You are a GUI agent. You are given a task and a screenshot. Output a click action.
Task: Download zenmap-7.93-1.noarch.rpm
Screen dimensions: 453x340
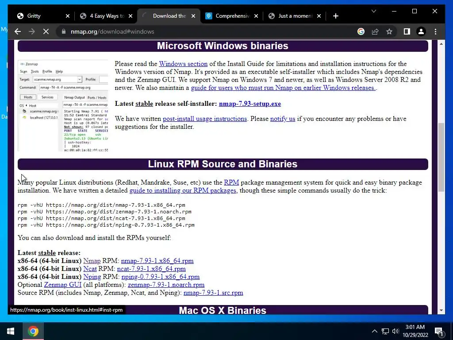point(166,285)
